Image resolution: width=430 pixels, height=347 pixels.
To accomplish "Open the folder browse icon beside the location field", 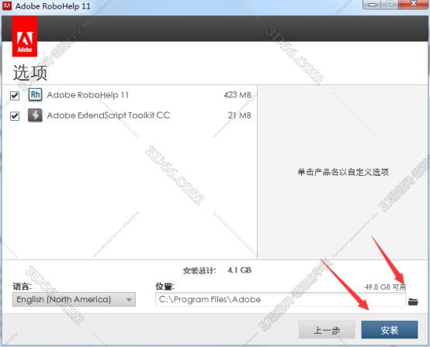I will 413,301.
